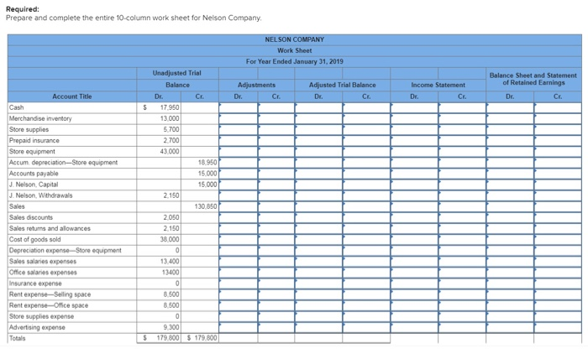Click the Sales Income Statement Cr. cell
This screenshot has height=349, width=588.
(462, 206)
